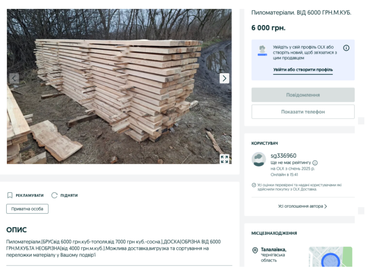Screen dimensions: 379x267
Task: Click the info icon beside rating text
Action: coord(315,162)
